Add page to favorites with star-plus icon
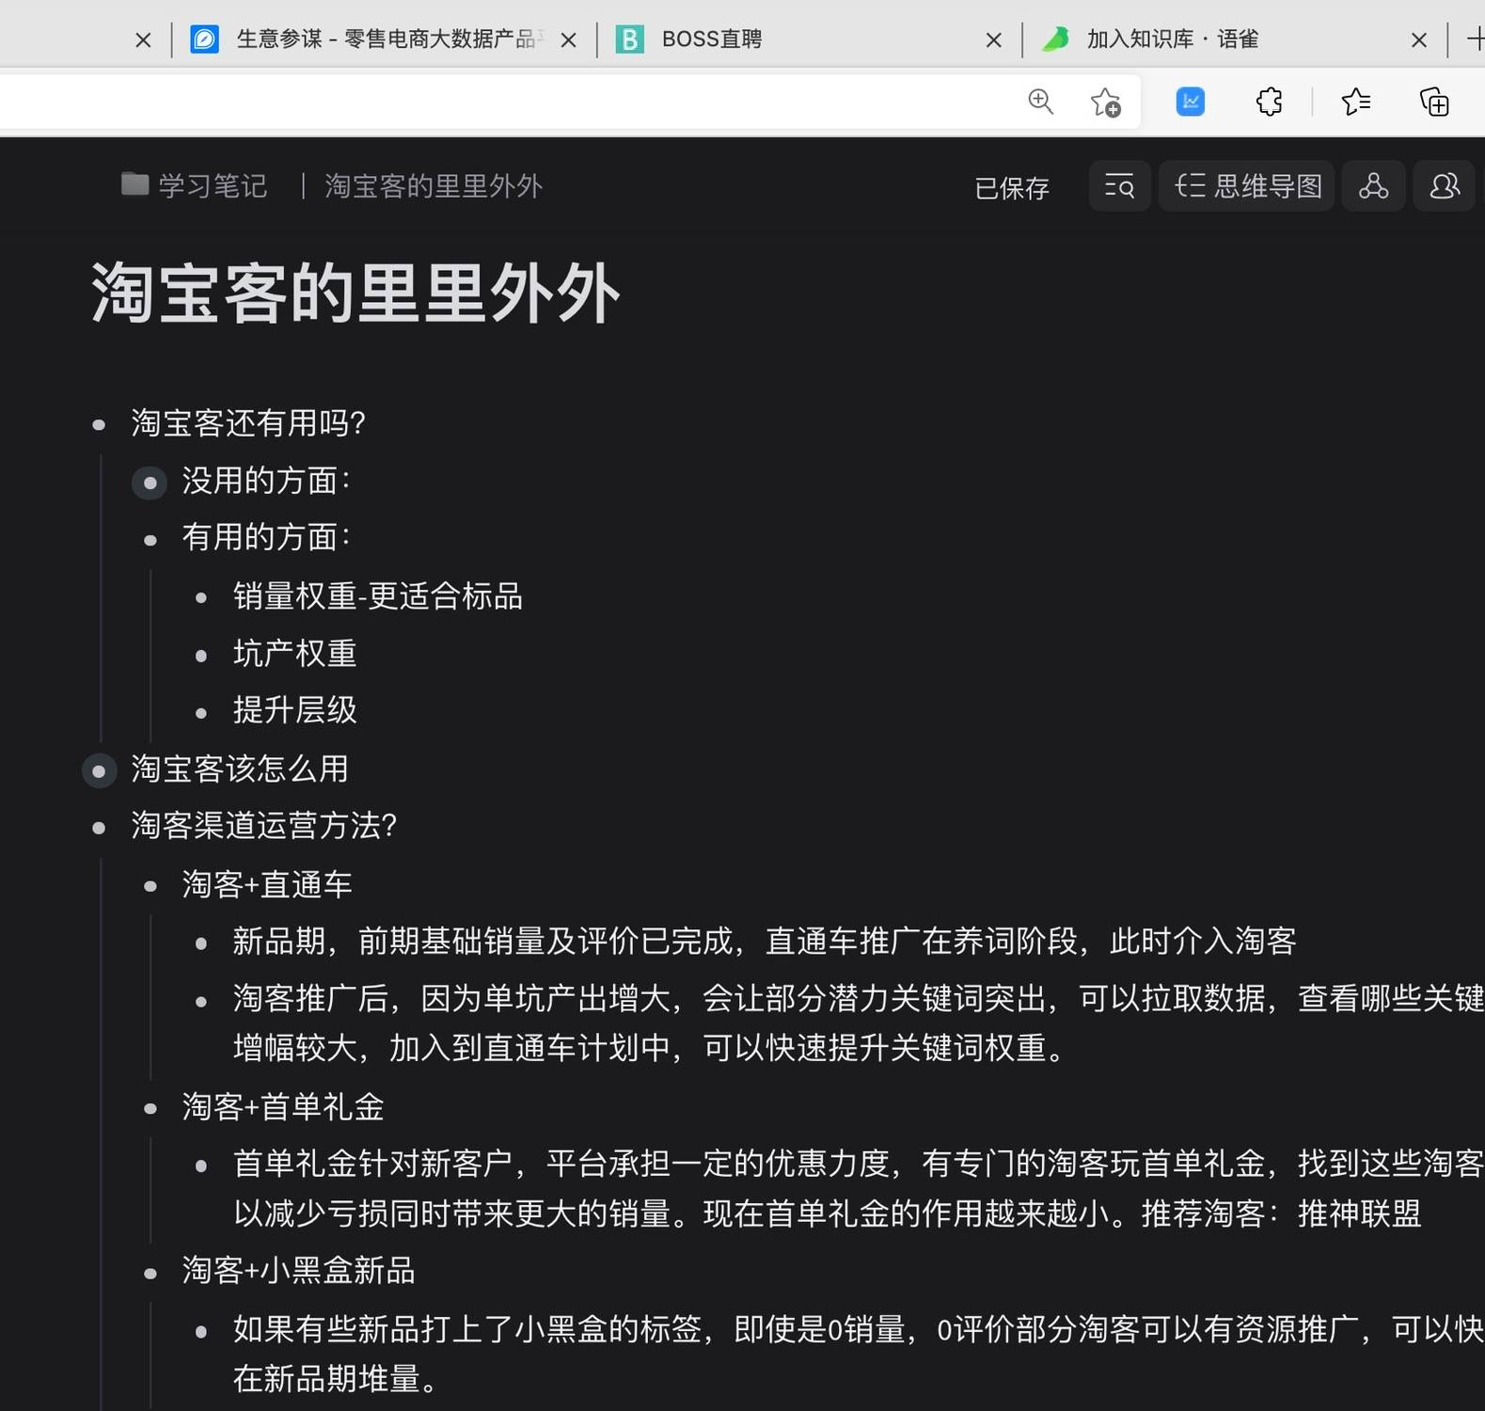 tap(1105, 102)
